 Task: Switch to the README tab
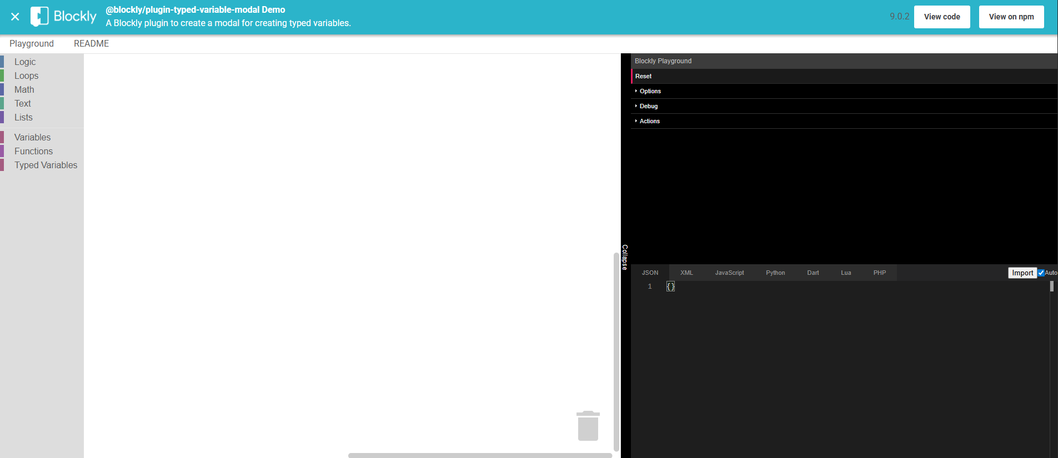[x=91, y=43]
